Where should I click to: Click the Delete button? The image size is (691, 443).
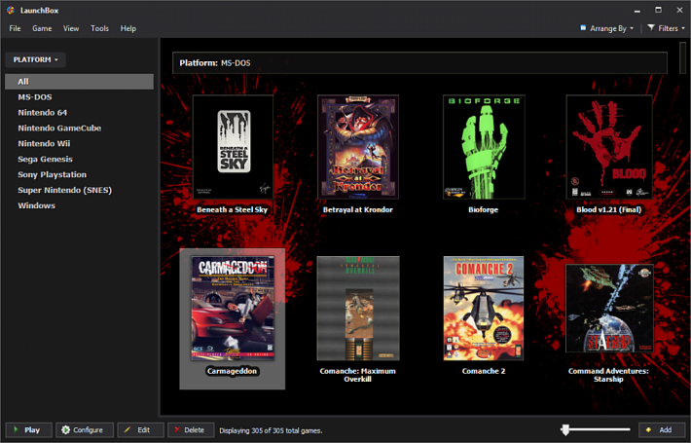[191, 429]
